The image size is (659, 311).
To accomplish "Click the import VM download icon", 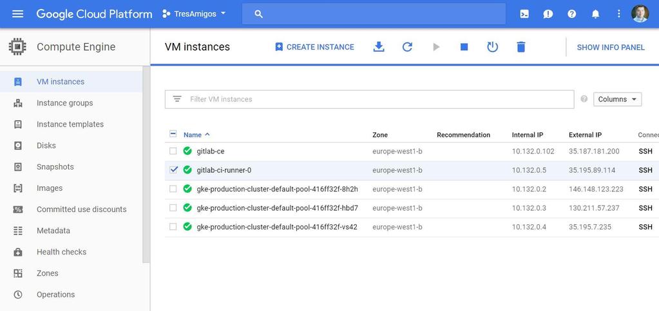I will pyautogui.click(x=379, y=47).
